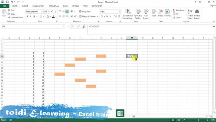Image resolution: width=216 pixels, height=122 pixels.
Task: Select row 6 header
Action: click(x=2, y=56)
